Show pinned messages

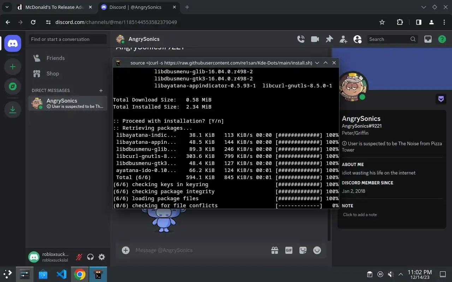tap(329, 39)
